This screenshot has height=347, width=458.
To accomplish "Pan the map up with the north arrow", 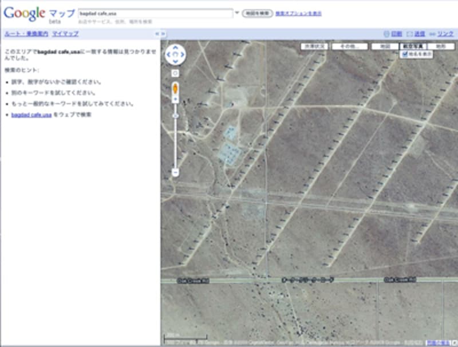I will pos(175,48).
